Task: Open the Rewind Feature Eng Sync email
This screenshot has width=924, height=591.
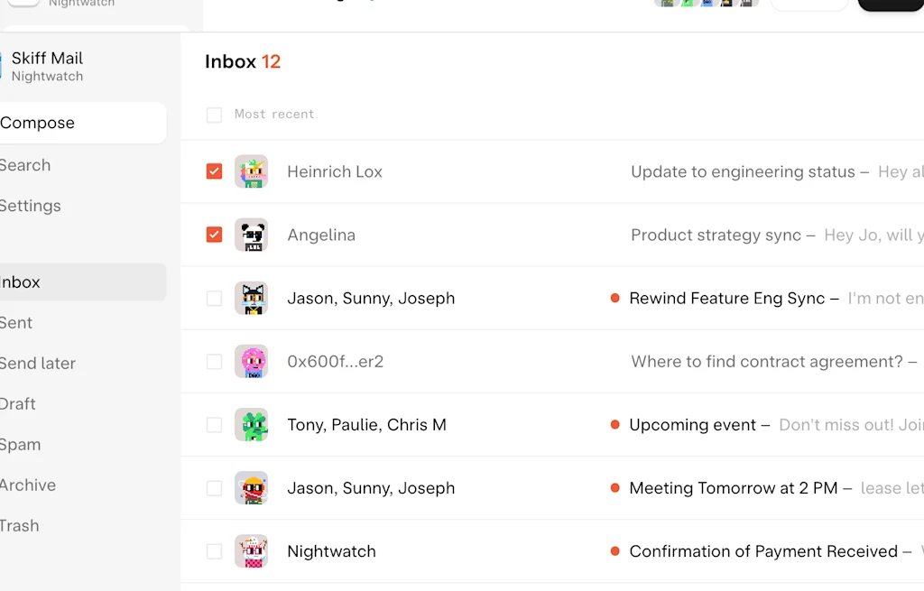Action: point(726,298)
